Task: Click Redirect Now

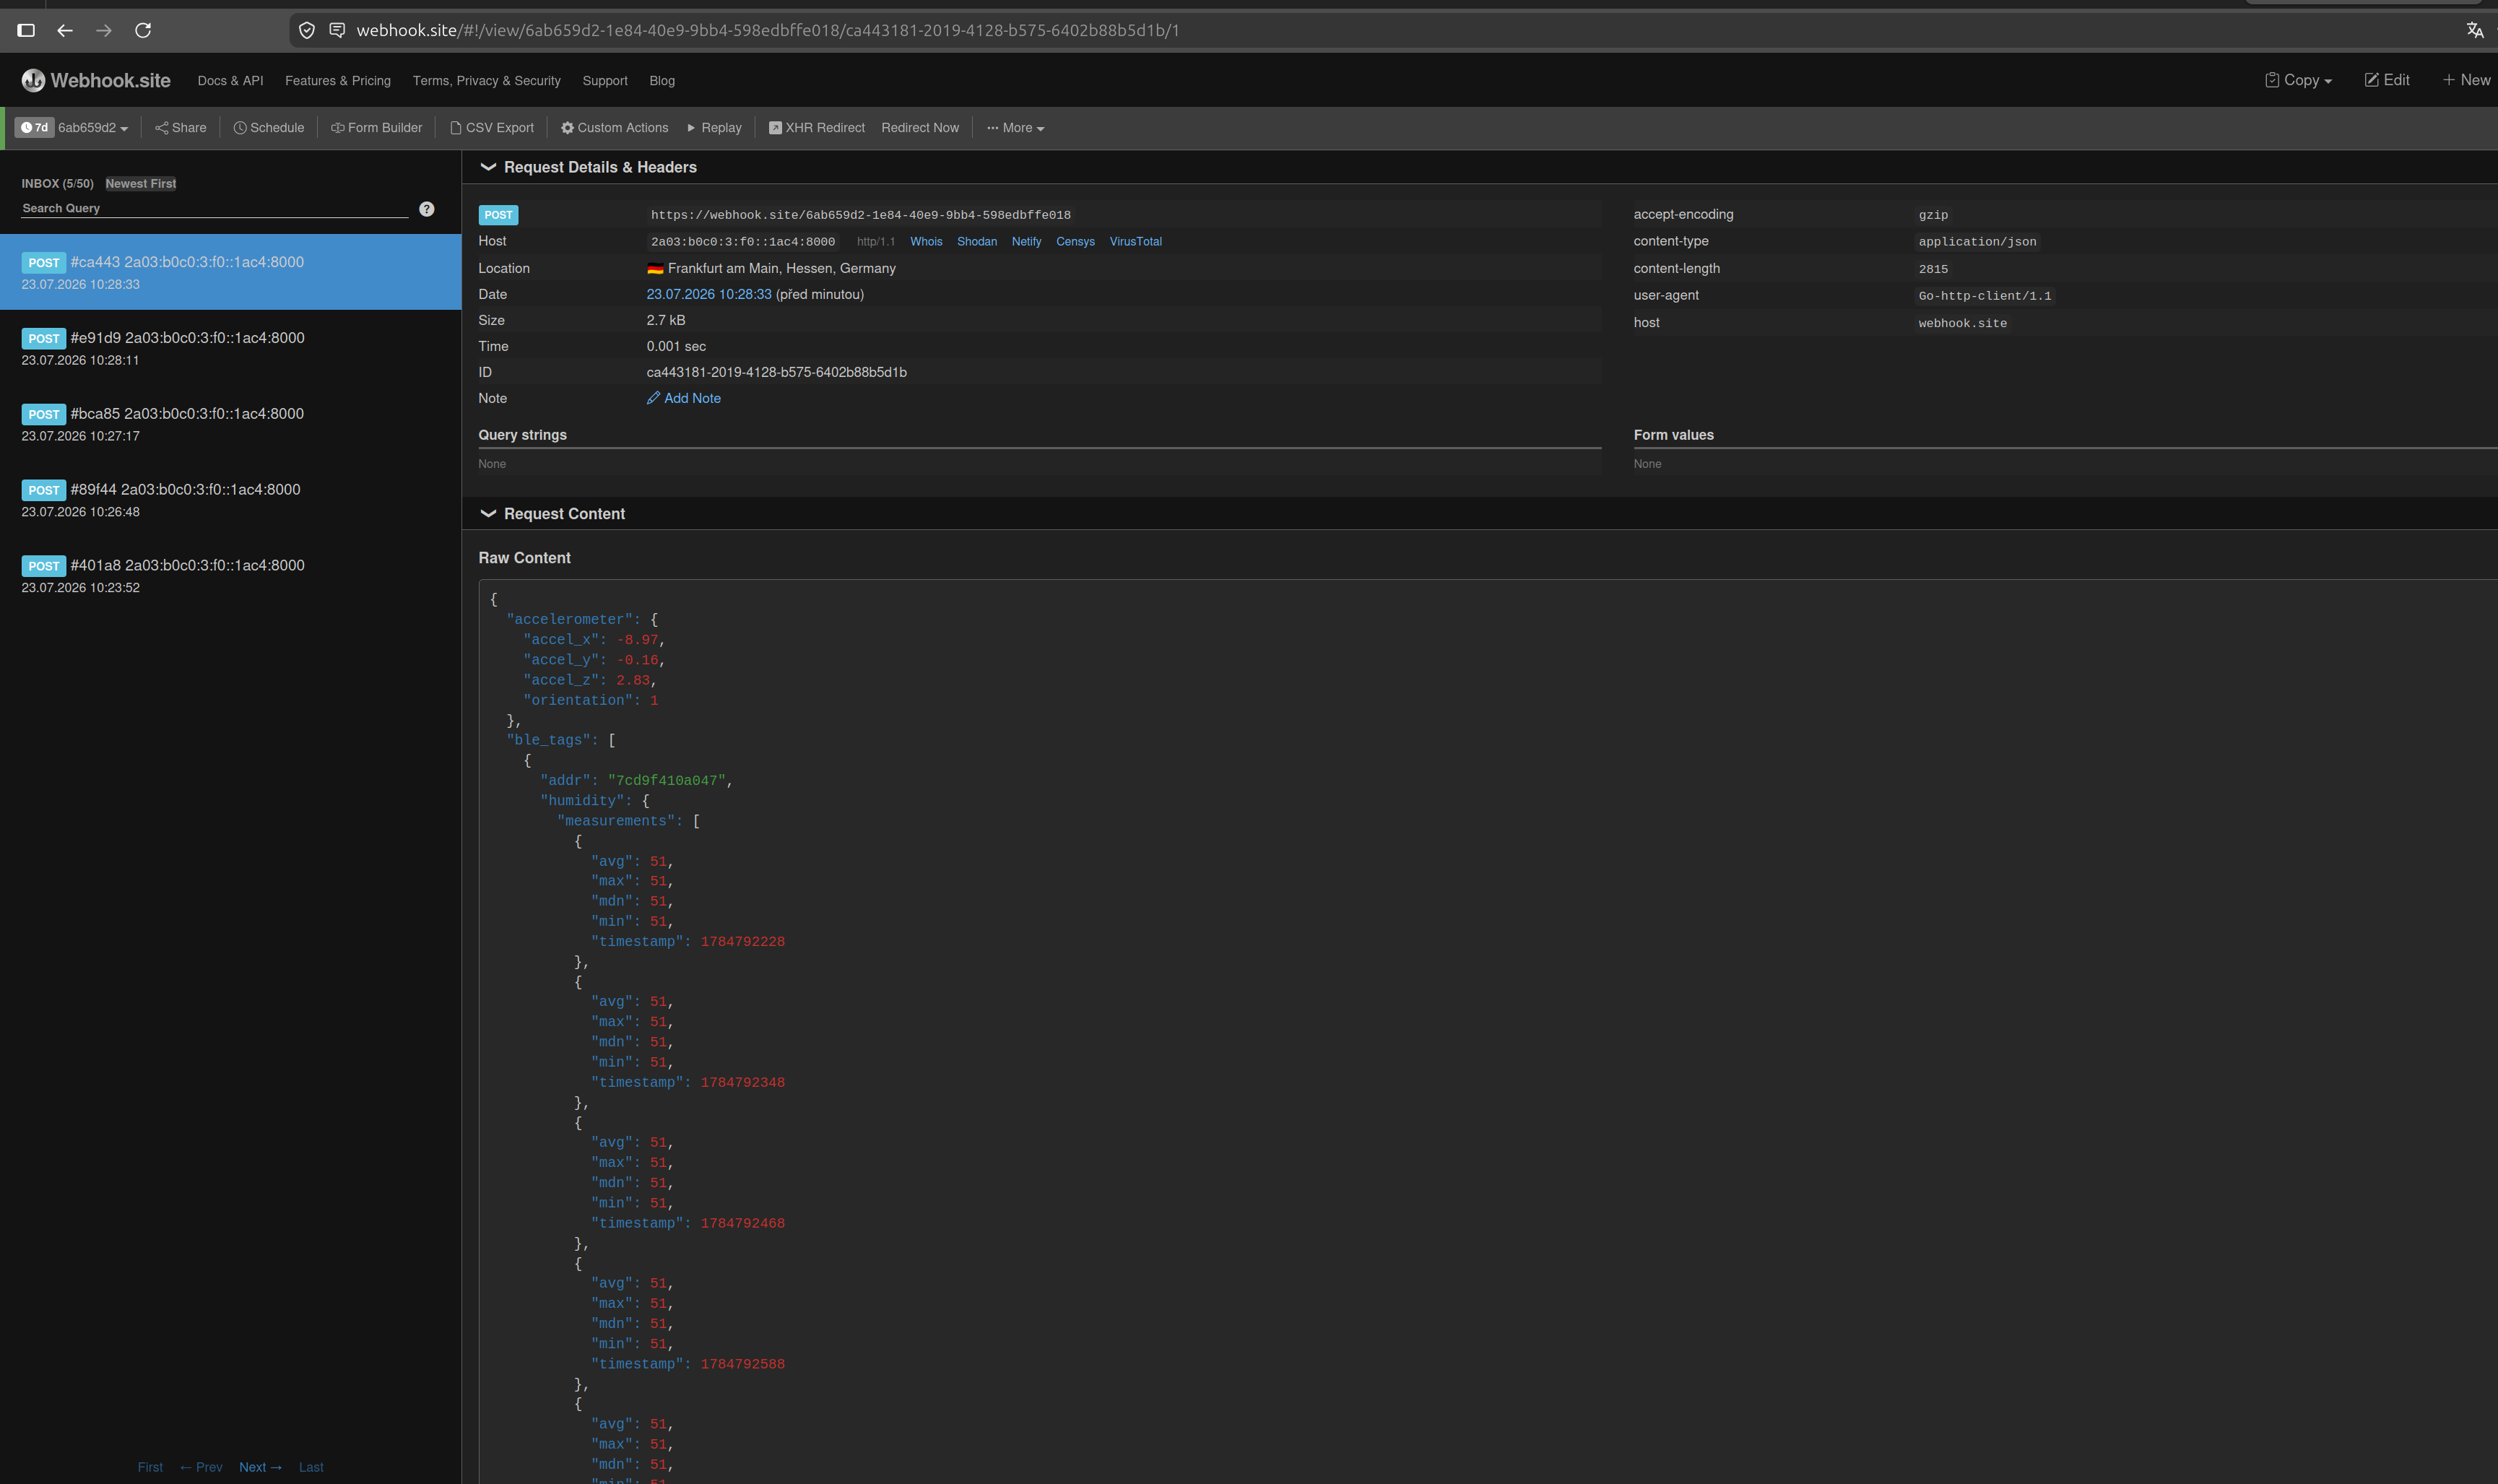Action: coord(920,128)
